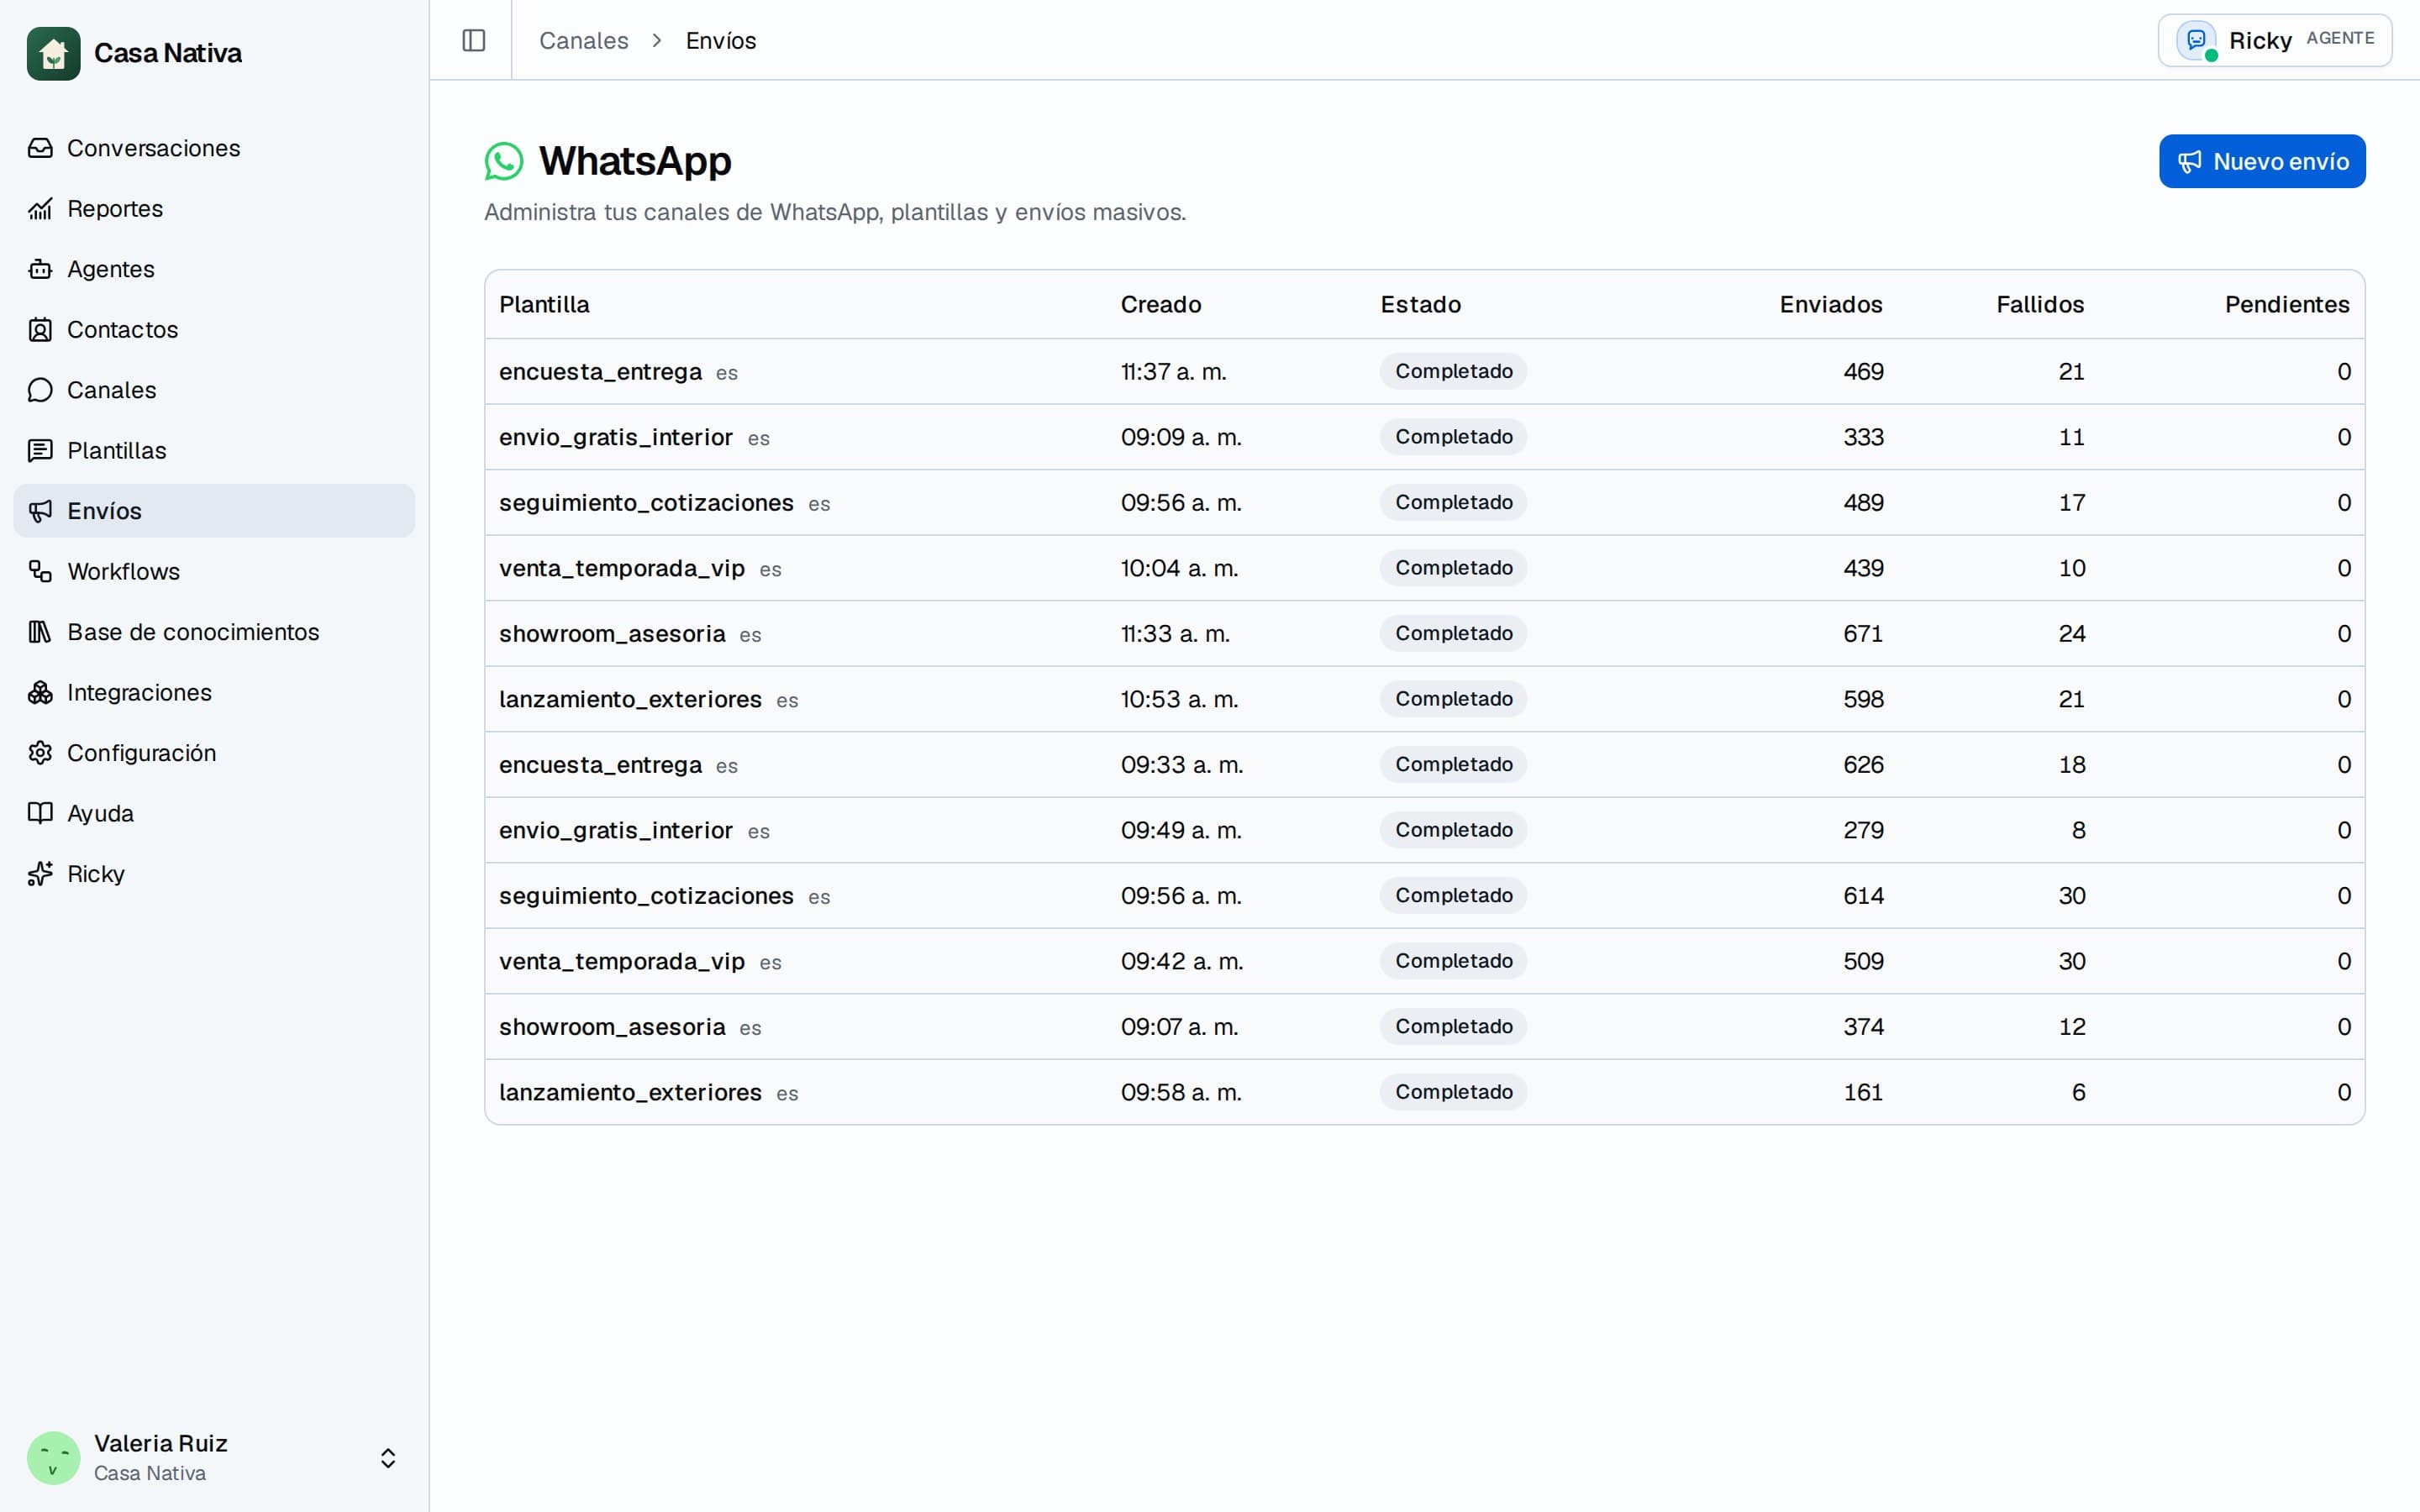2420x1512 pixels.
Task: Open seguimiento_cotizaciones row with 614 enviados
Action: coord(1424,895)
